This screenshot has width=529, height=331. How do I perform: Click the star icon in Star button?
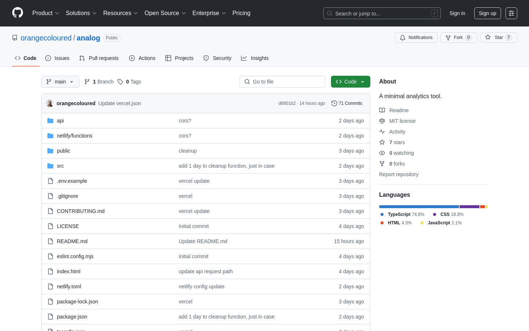(x=488, y=37)
